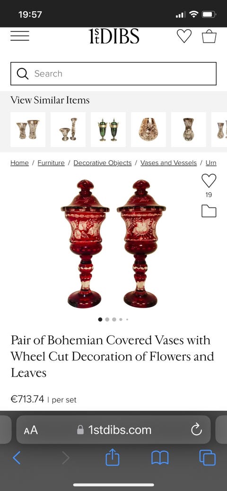Open Furniture breadcrumb link
This screenshot has height=491, width=227.
click(x=51, y=163)
